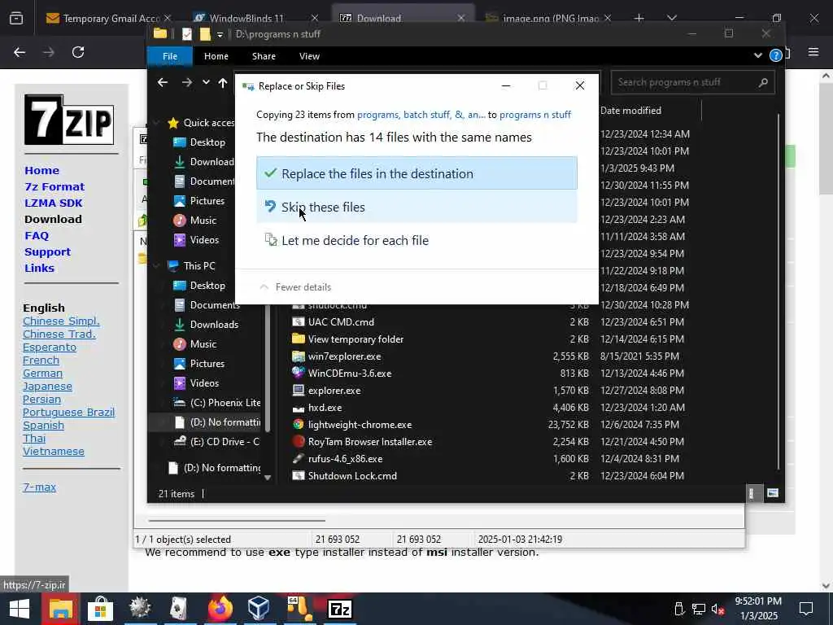Select hxd.exe file icon

click(x=298, y=408)
